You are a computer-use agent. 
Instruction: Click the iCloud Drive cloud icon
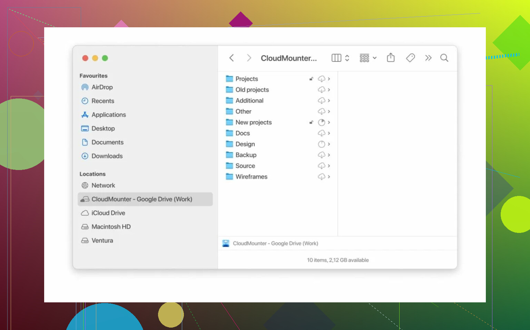click(85, 213)
